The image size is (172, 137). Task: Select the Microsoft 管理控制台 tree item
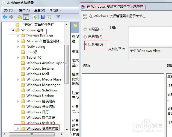click(43, 41)
